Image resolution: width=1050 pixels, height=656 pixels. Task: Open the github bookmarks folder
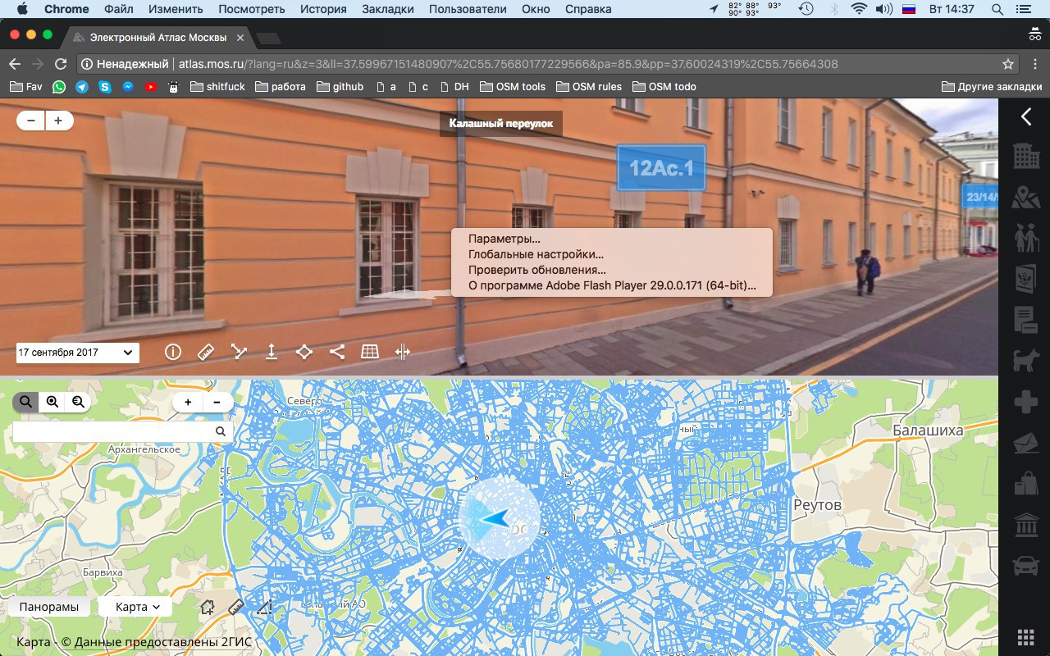(x=340, y=86)
